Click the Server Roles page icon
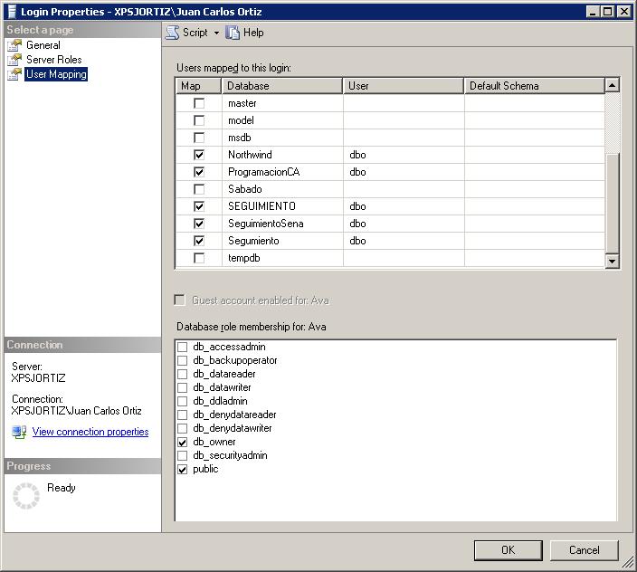The width and height of the screenshot is (637, 572). (x=14, y=60)
